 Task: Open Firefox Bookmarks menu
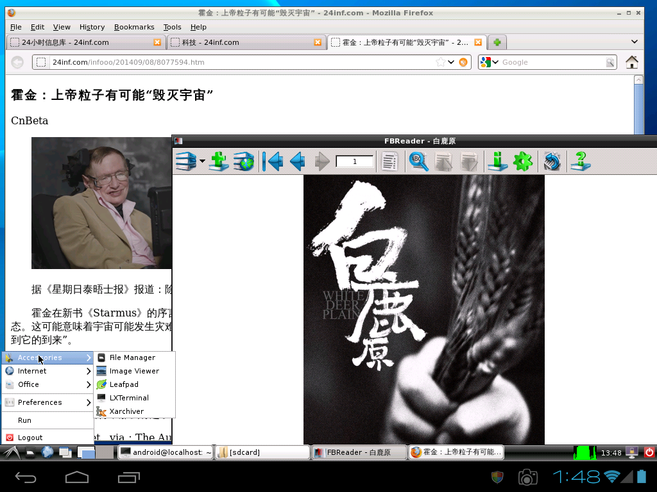click(134, 27)
